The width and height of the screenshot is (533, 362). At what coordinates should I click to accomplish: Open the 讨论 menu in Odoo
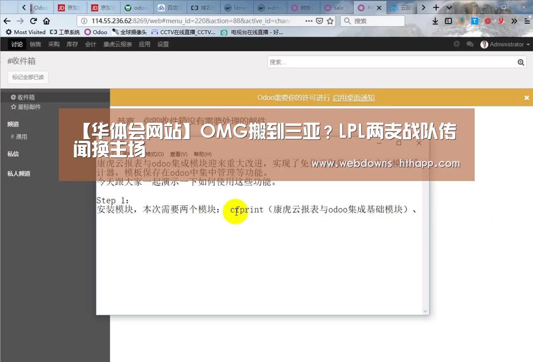tap(17, 44)
